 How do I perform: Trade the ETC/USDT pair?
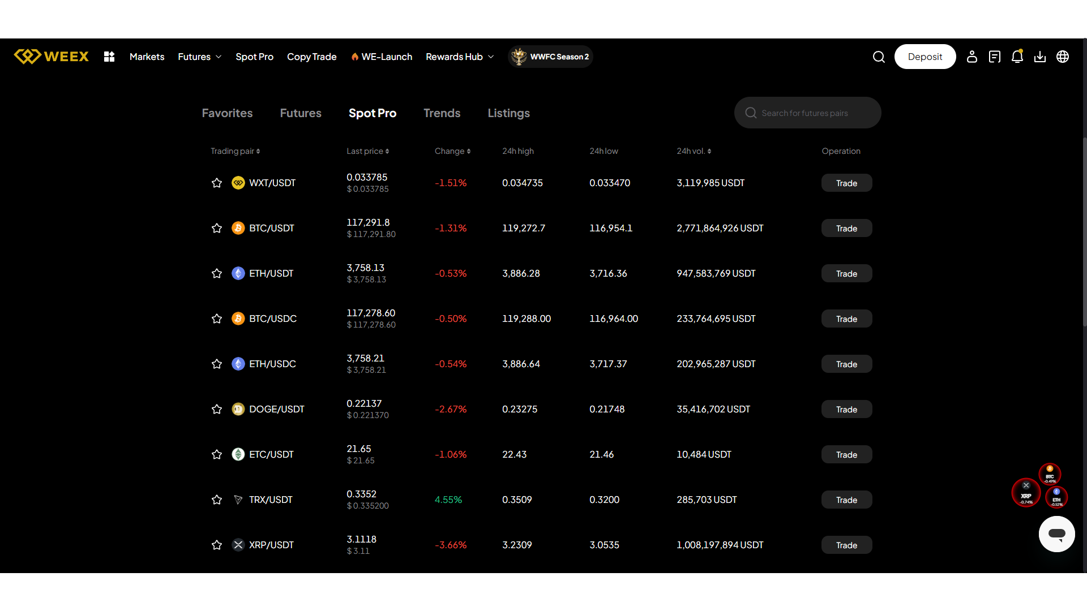coord(846,454)
